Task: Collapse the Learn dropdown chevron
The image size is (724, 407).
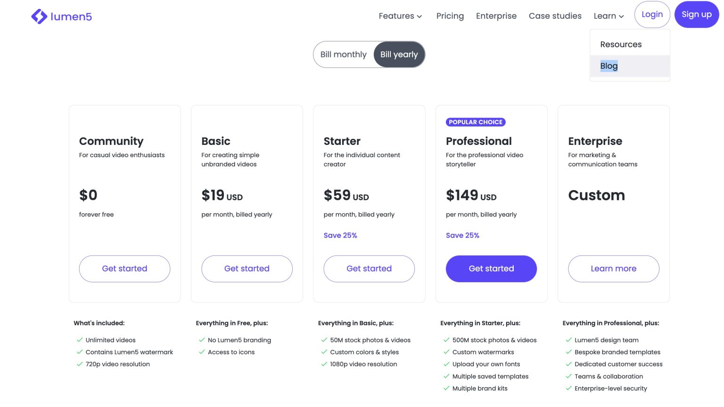Action: click(x=621, y=16)
